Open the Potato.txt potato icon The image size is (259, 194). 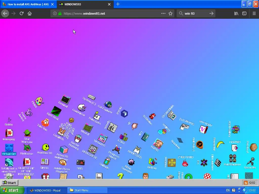[253, 147]
